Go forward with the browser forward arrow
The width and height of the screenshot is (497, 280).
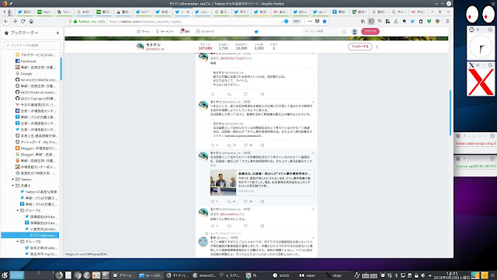click(15, 21)
